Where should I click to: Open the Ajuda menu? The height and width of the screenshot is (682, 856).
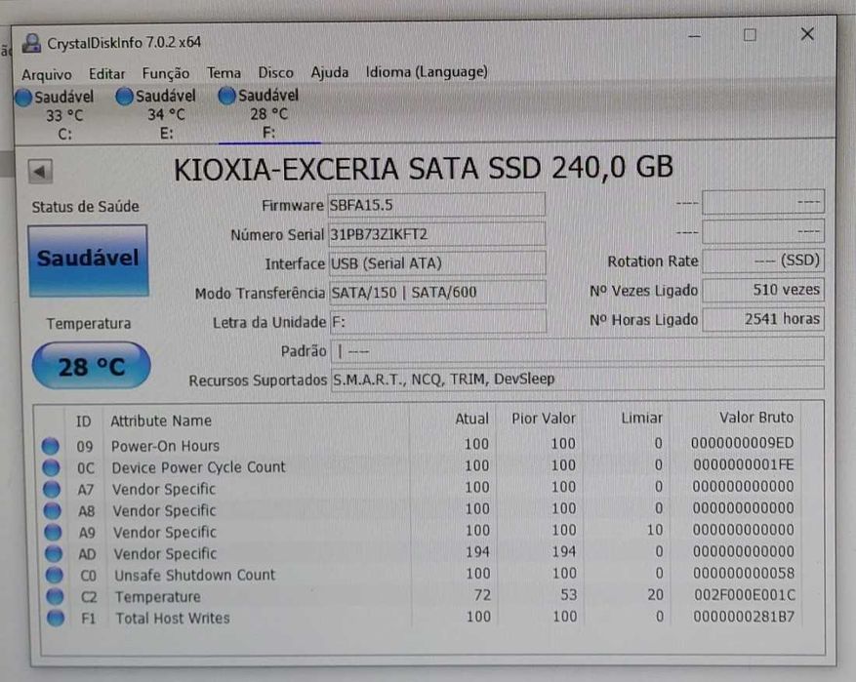point(330,71)
